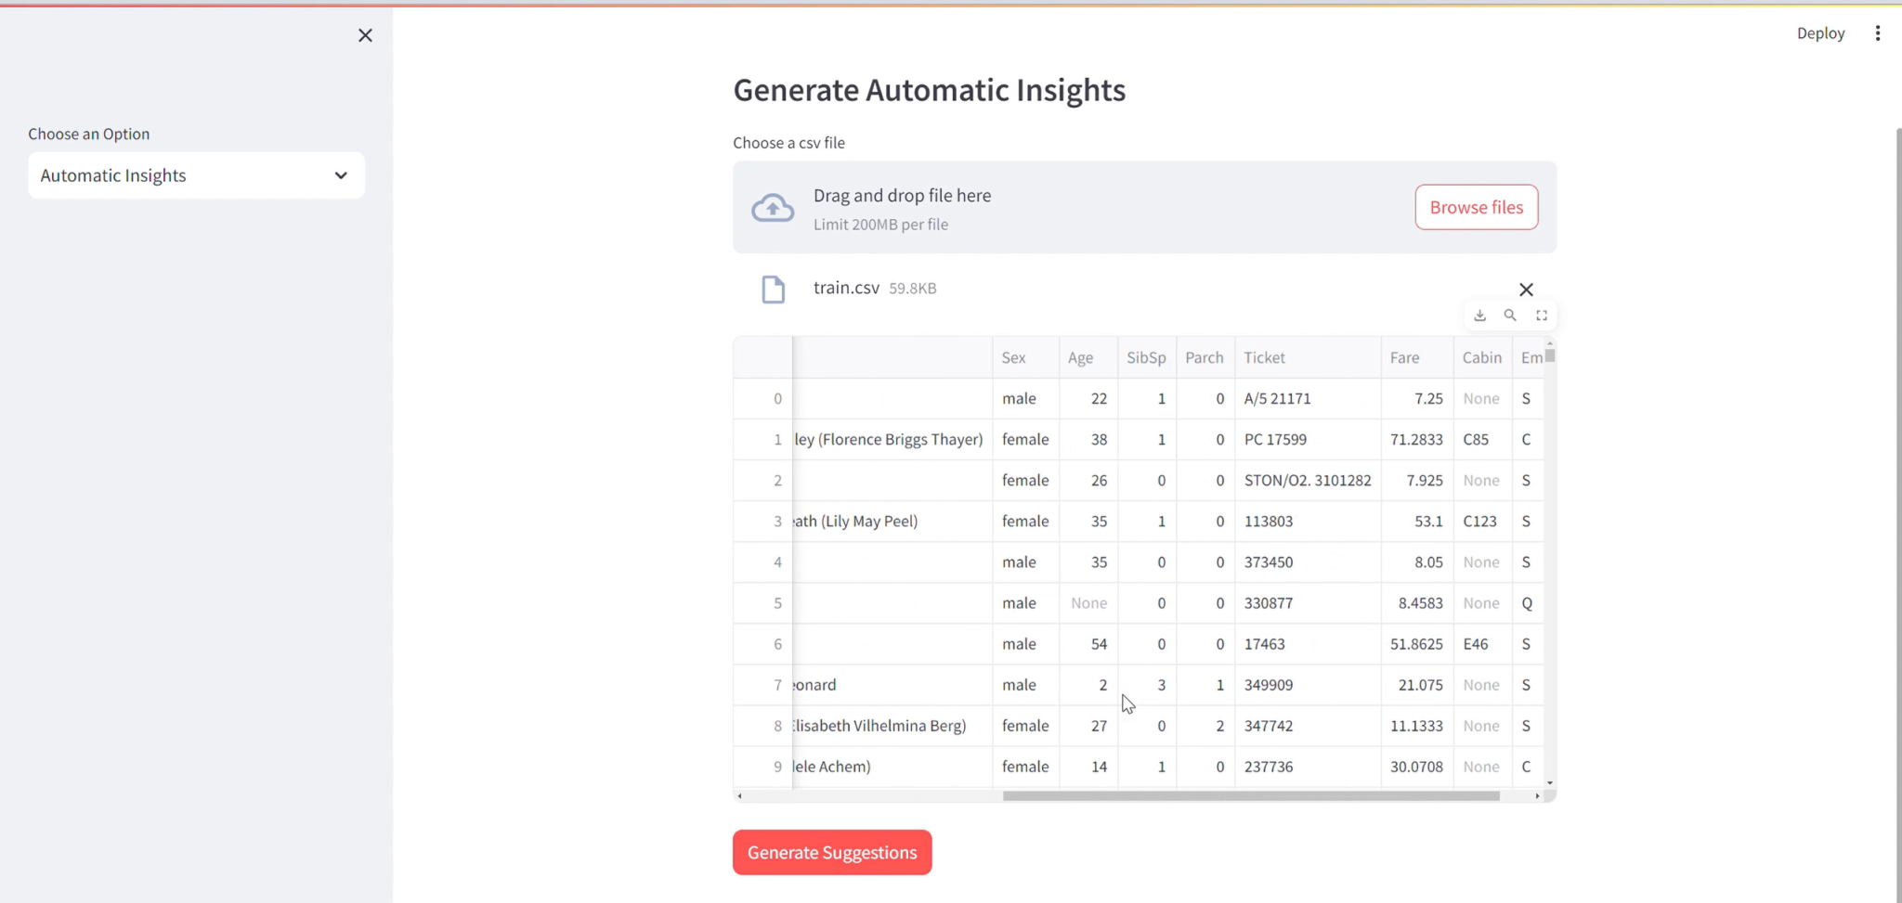Expand the Choose an Option selector chevron

pos(340,175)
